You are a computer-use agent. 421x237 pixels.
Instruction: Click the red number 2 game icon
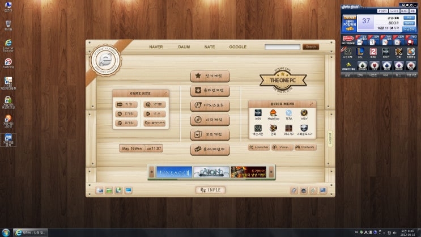(x=373, y=52)
